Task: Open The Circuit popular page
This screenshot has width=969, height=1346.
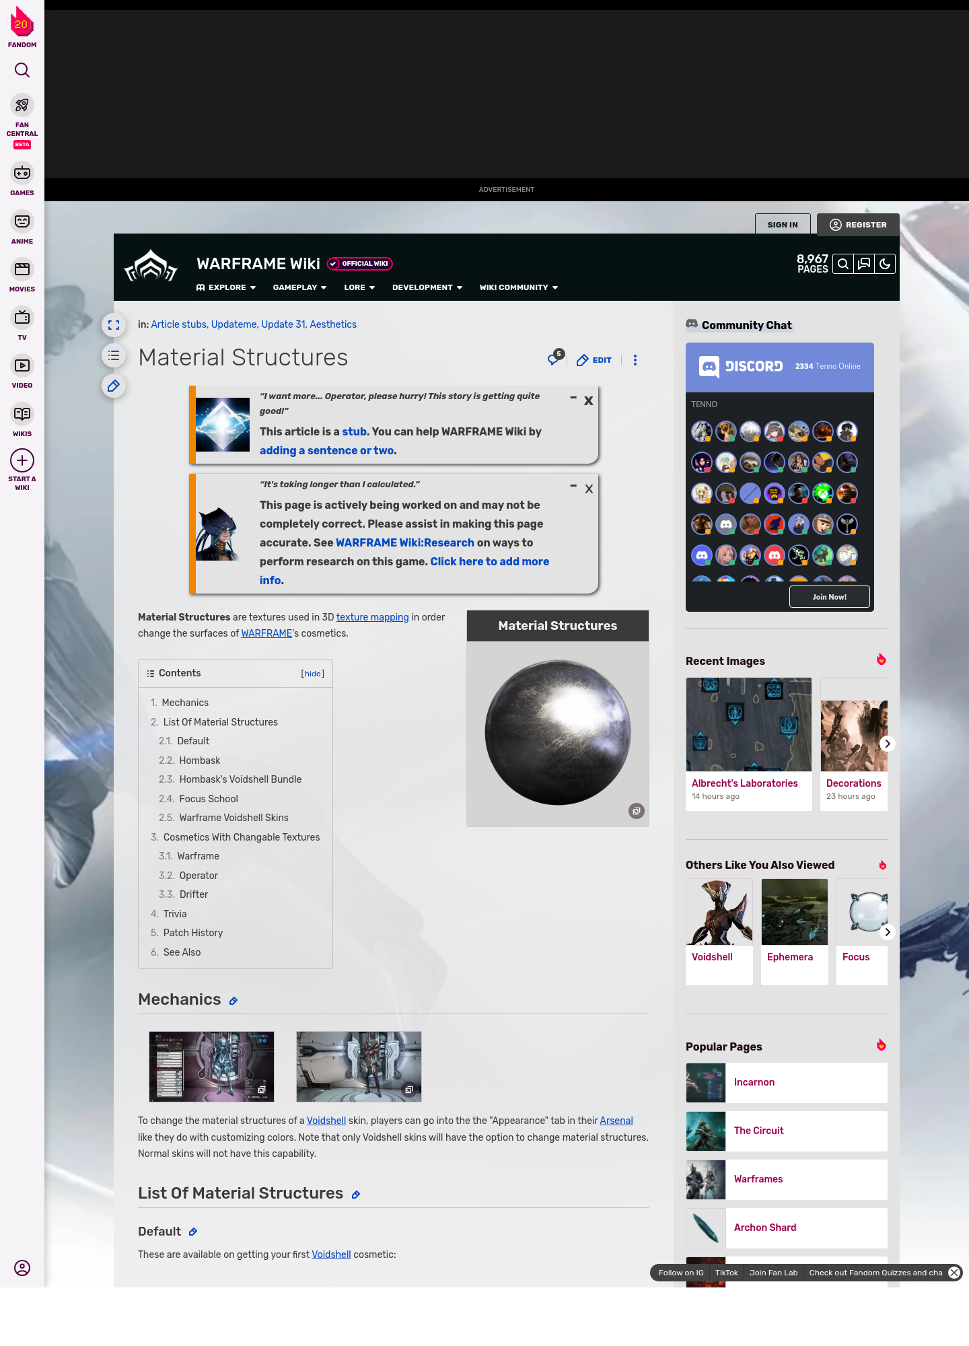Action: point(787,1131)
